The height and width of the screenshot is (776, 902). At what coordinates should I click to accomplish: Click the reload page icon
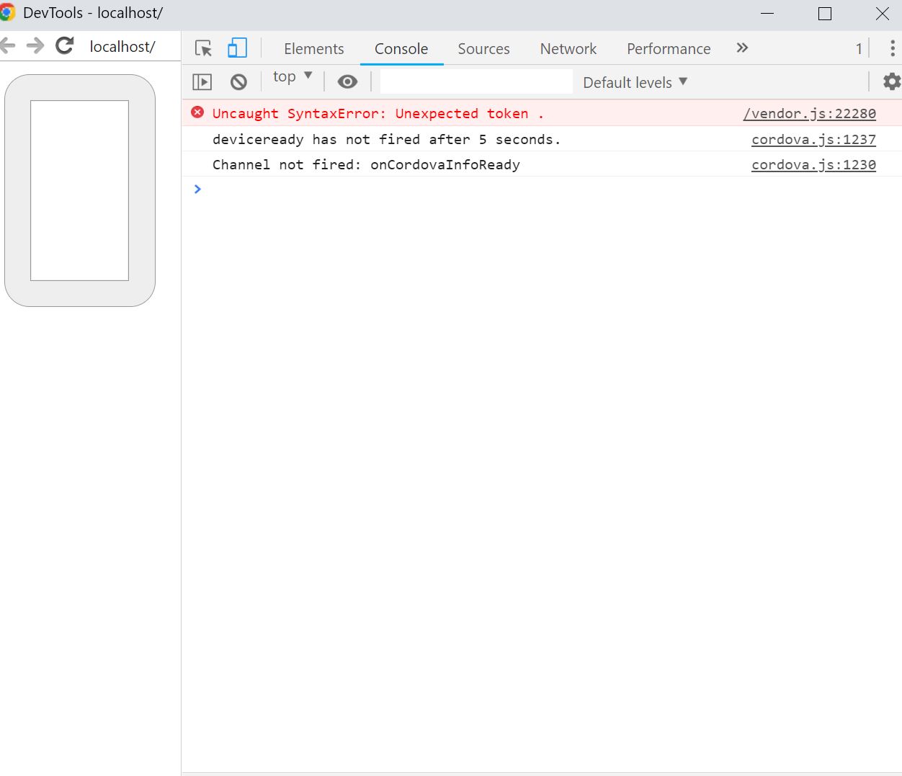pyautogui.click(x=64, y=45)
